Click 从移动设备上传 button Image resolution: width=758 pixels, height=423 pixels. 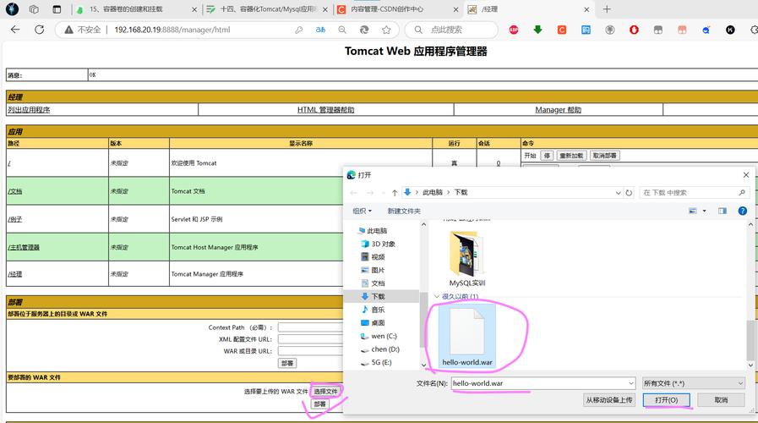[609, 400]
